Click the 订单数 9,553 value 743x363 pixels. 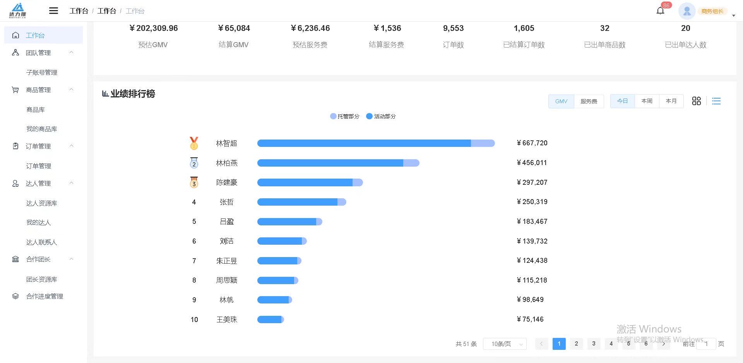(453, 28)
